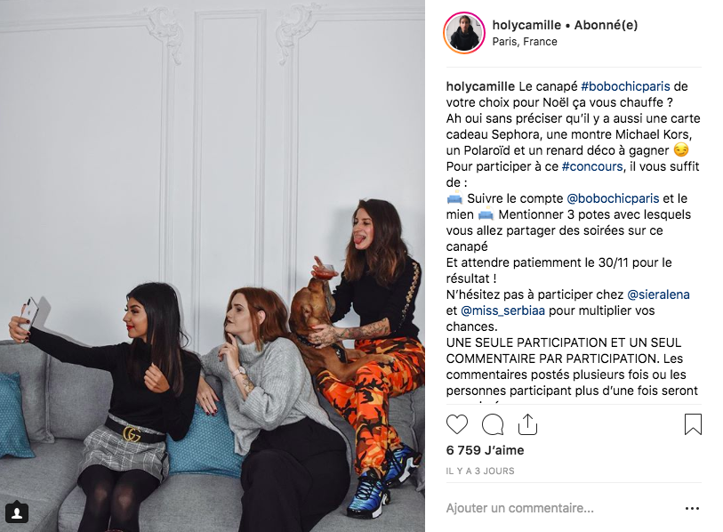Open comments via the speech bubble icon
723x532 pixels.
tap(493, 424)
